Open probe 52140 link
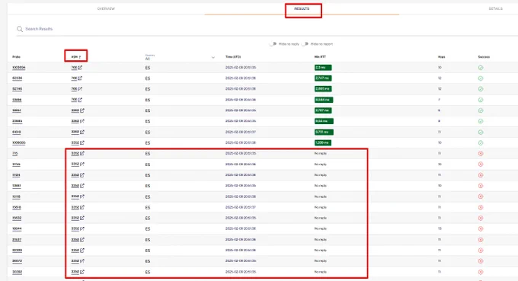 tap(18, 89)
